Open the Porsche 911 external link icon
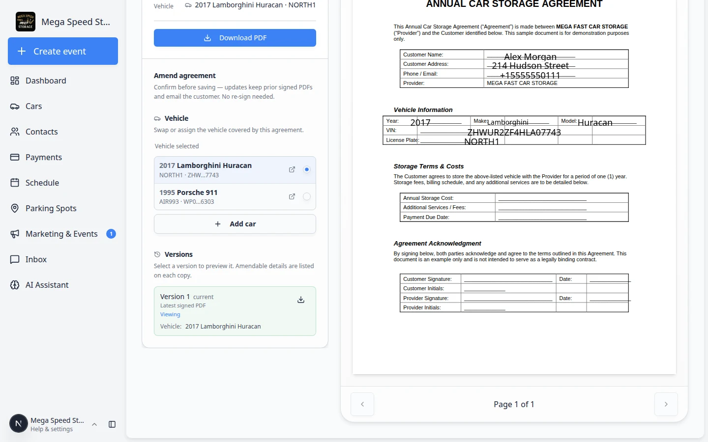Image resolution: width=708 pixels, height=442 pixels. (x=292, y=196)
